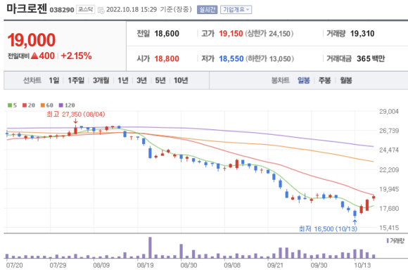Screen dimensions: 408x272
Task: Click the 거래대금 365 백만 value
Action: point(371,59)
